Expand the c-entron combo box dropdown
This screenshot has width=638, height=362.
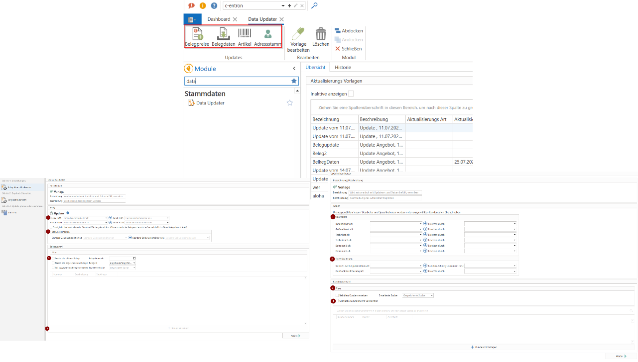tap(283, 6)
